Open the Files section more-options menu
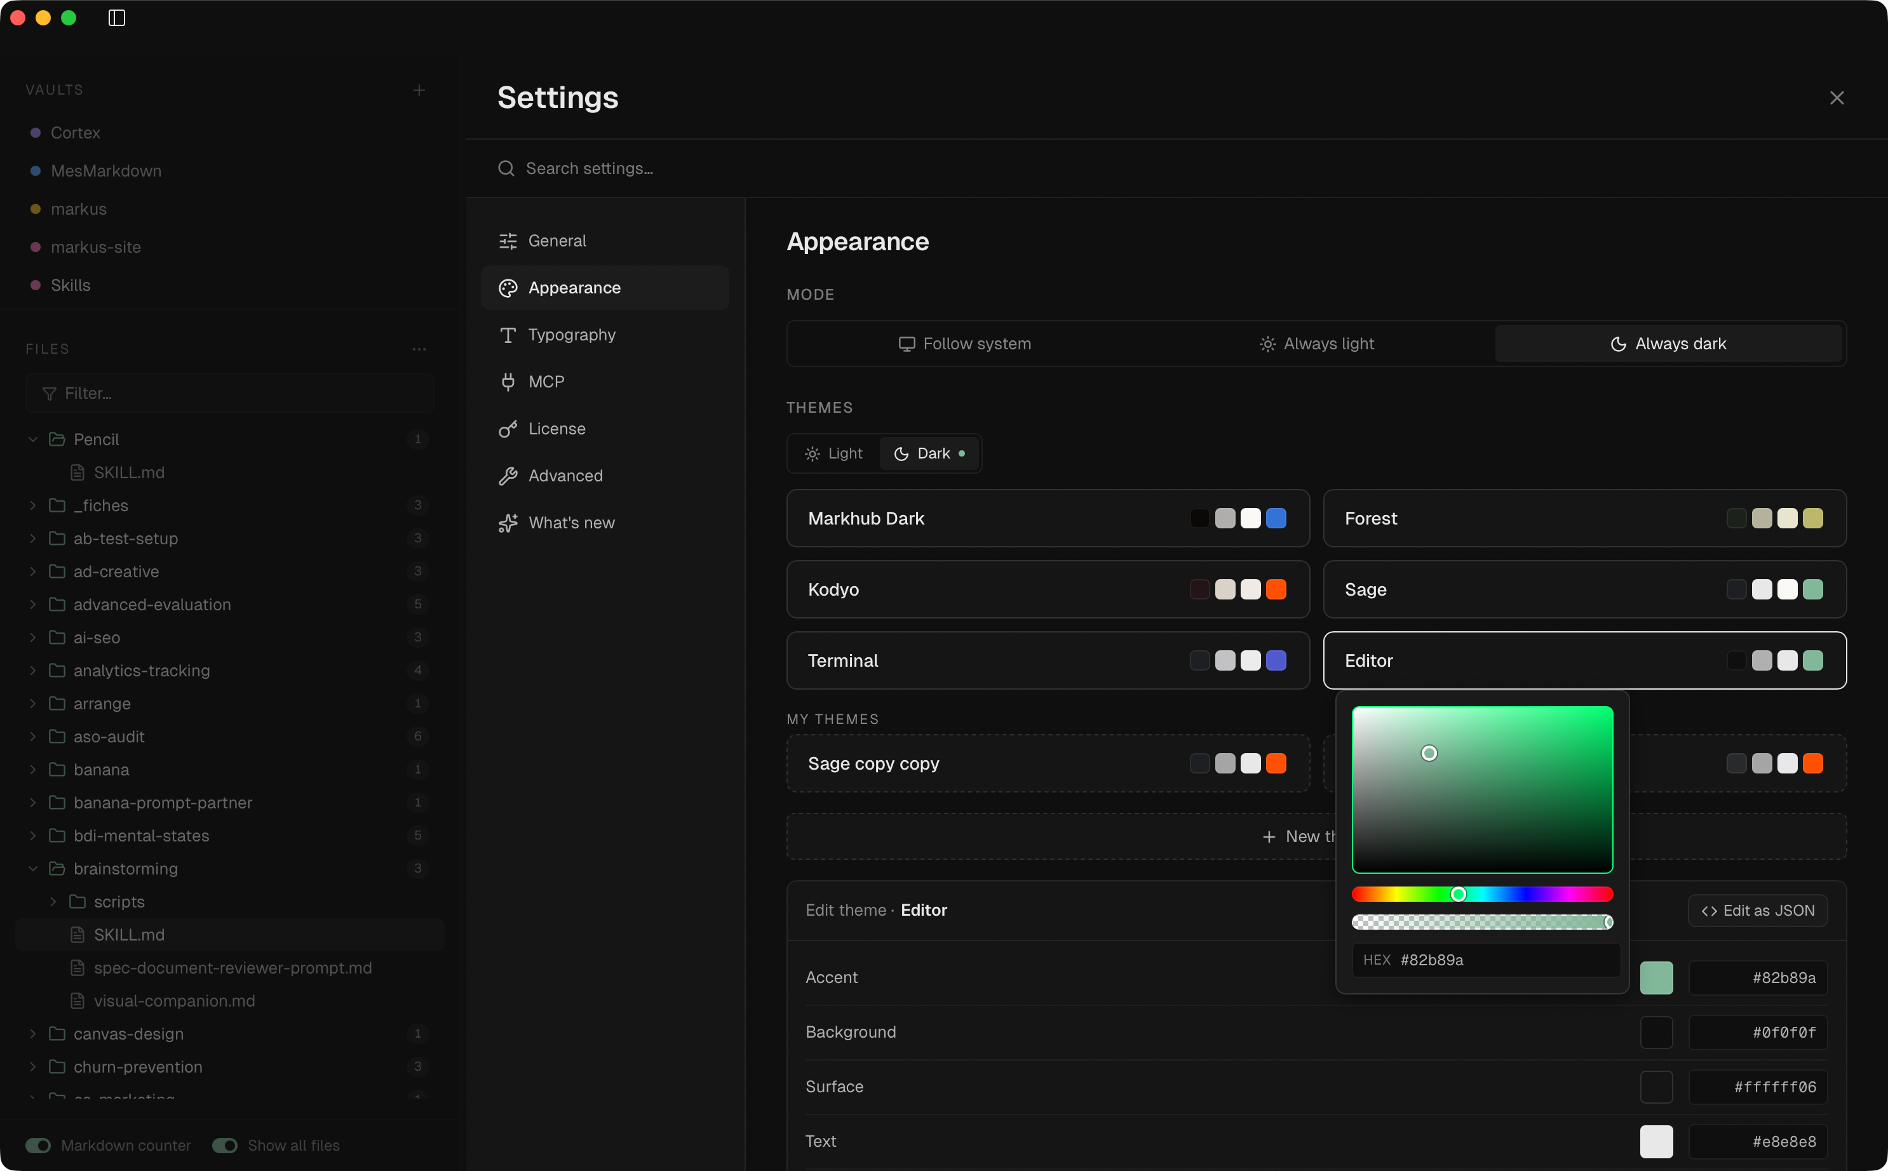This screenshot has width=1888, height=1171. click(x=419, y=349)
